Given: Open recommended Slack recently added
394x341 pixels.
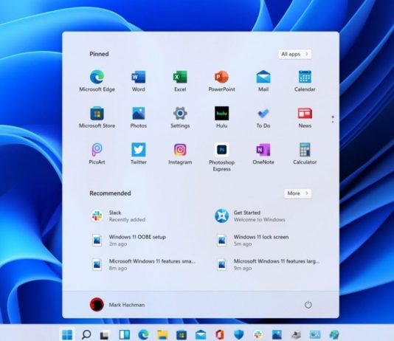Looking at the screenshot, I should point(118,216).
